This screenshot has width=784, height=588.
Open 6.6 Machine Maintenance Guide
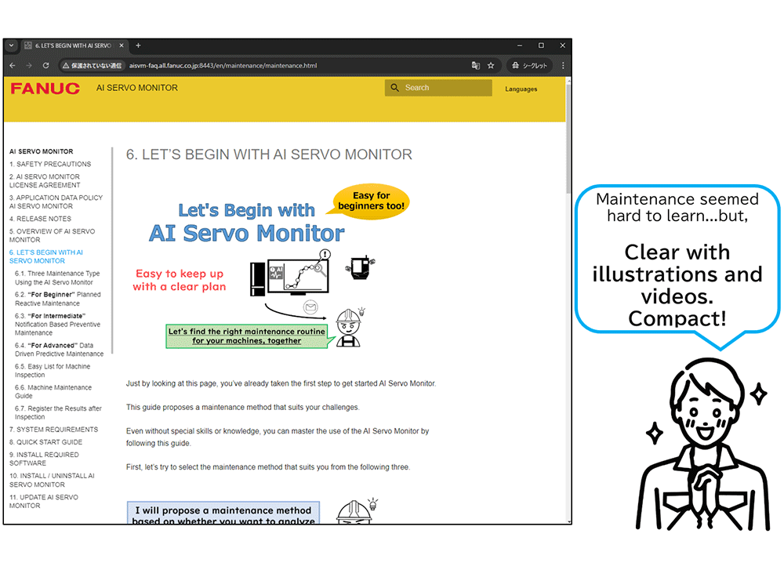53,391
